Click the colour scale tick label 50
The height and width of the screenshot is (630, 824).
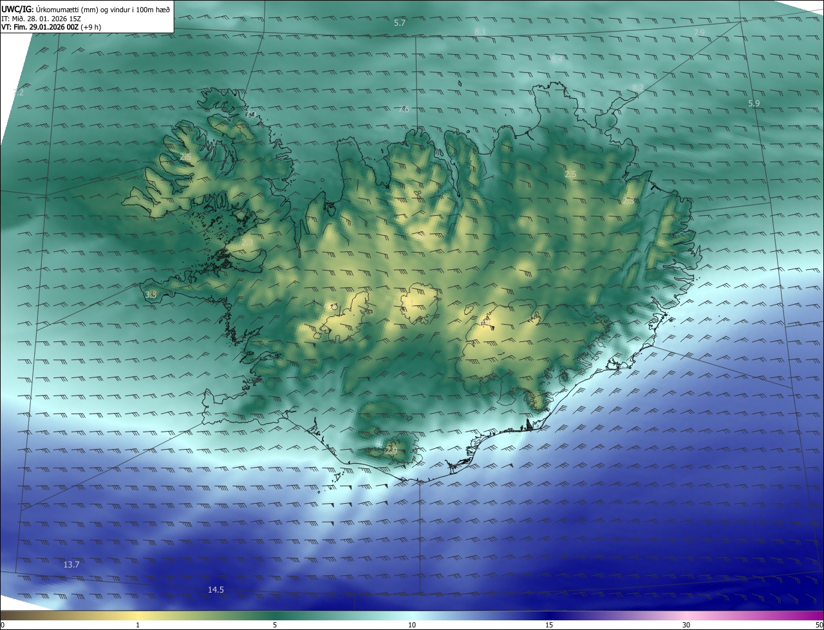click(x=819, y=625)
